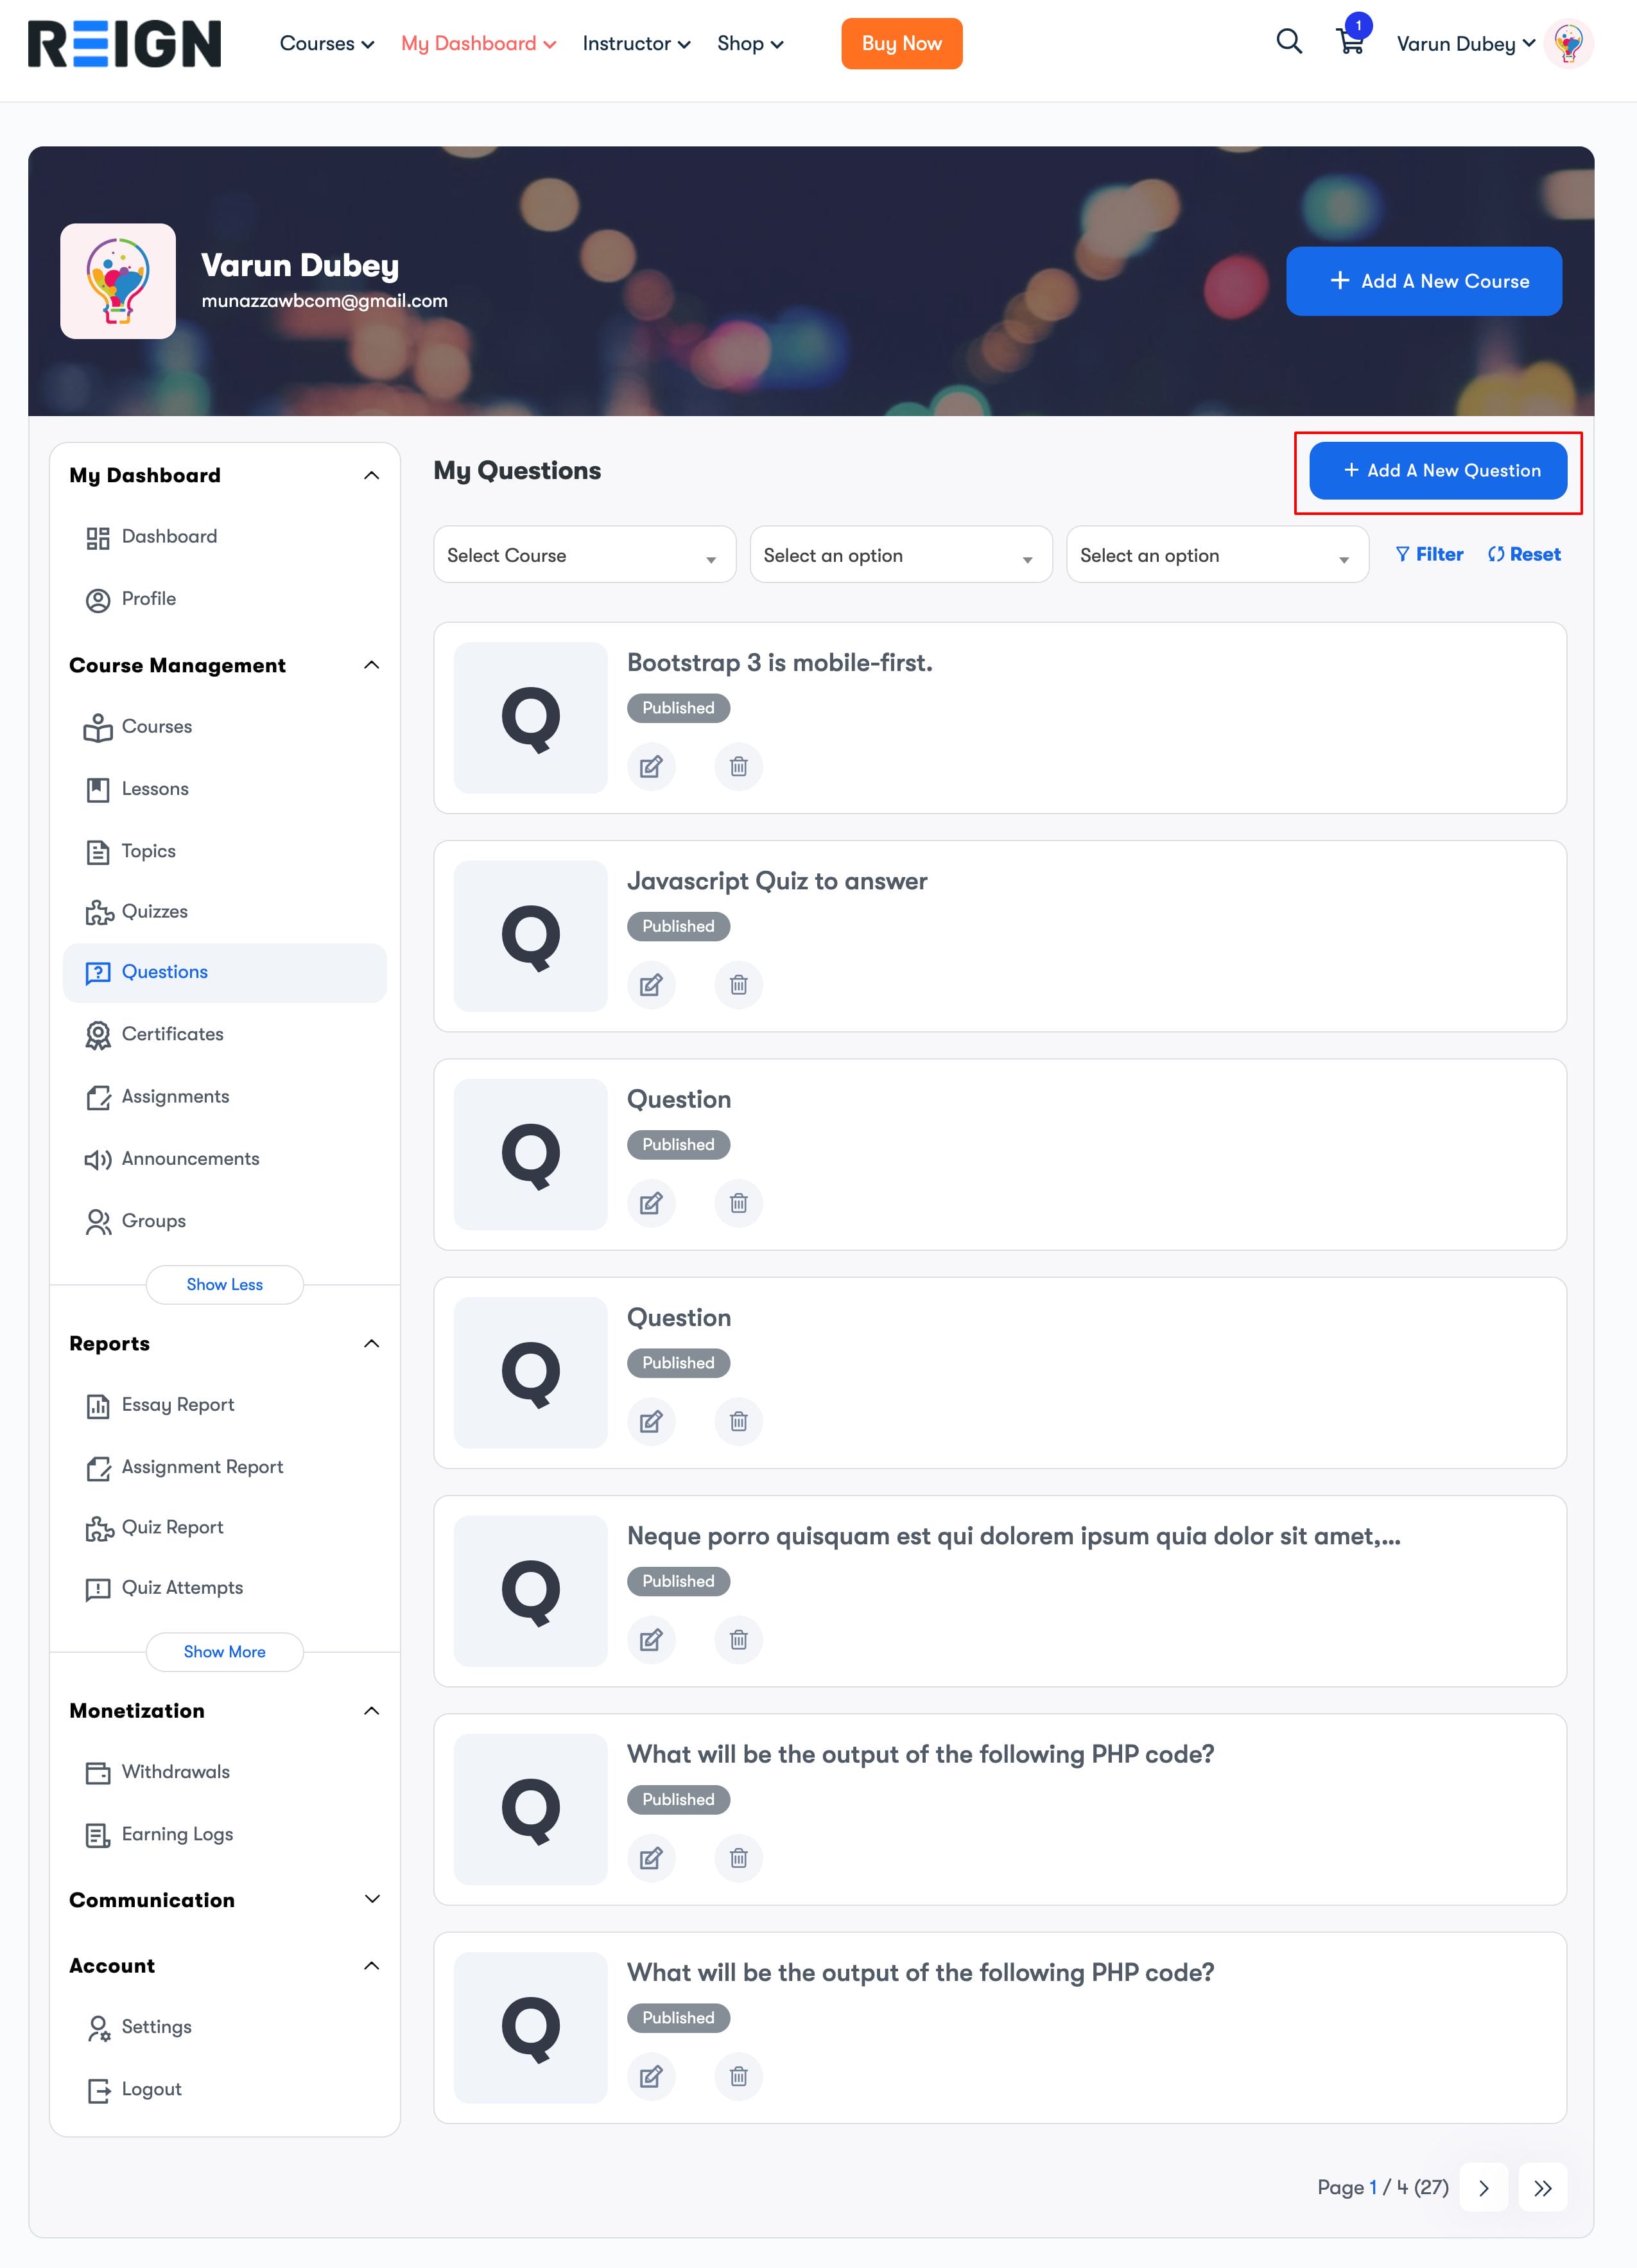
Task: Delete the Neque porro quisquam question
Action: [x=738, y=1640]
